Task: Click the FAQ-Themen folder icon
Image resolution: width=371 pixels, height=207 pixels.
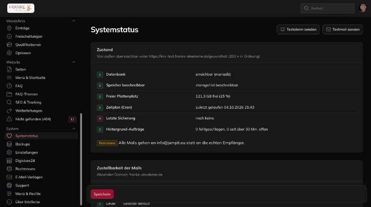Action: click(9, 94)
